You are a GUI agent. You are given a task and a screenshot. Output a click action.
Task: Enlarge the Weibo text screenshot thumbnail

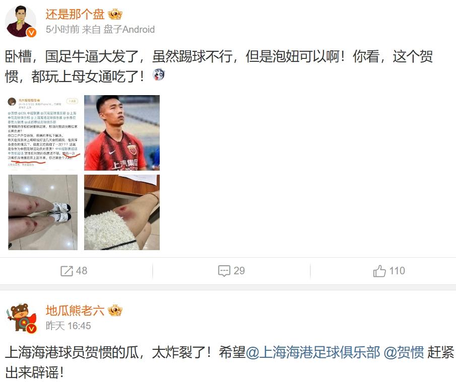click(43, 133)
